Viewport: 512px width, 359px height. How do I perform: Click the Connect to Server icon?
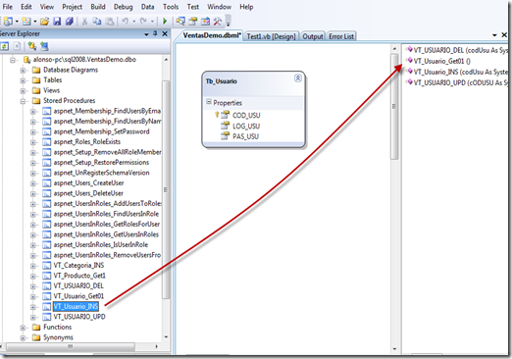(44, 46)
